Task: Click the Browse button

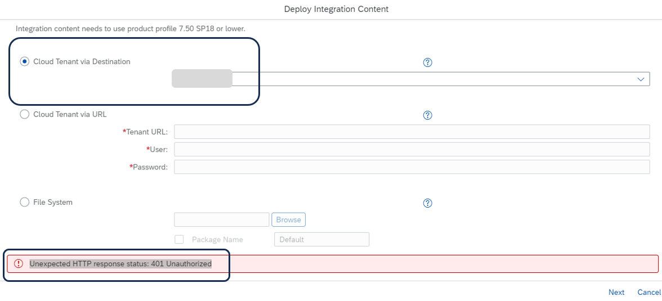Action: 288,219
